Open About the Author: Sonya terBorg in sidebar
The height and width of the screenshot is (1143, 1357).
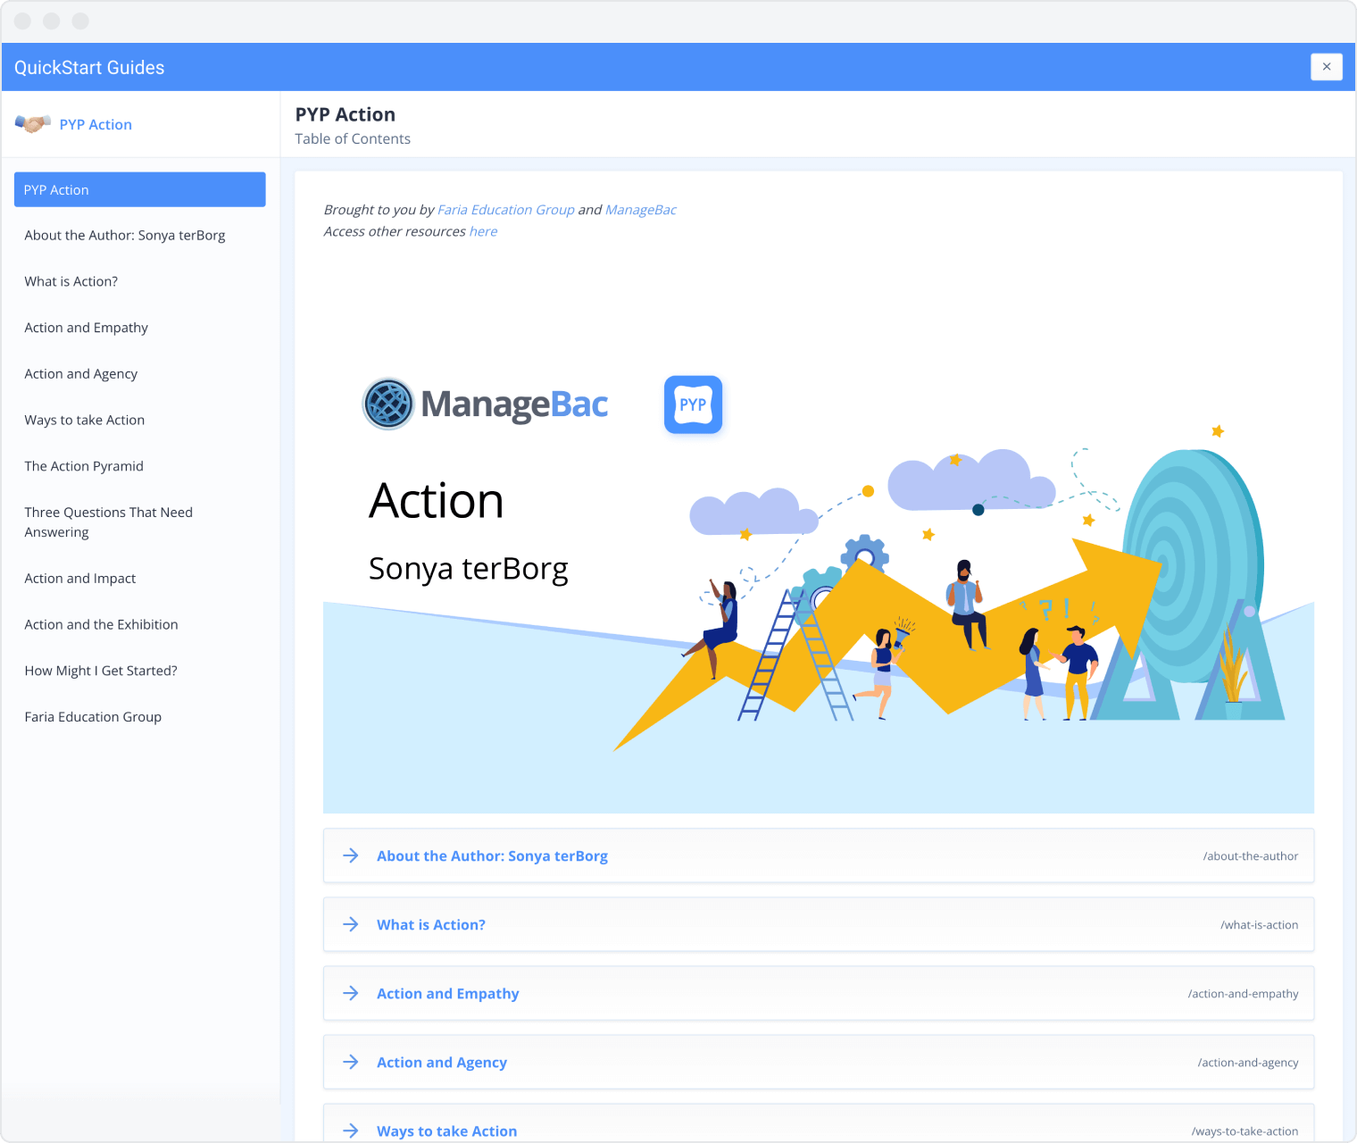(x=125, y=236)
